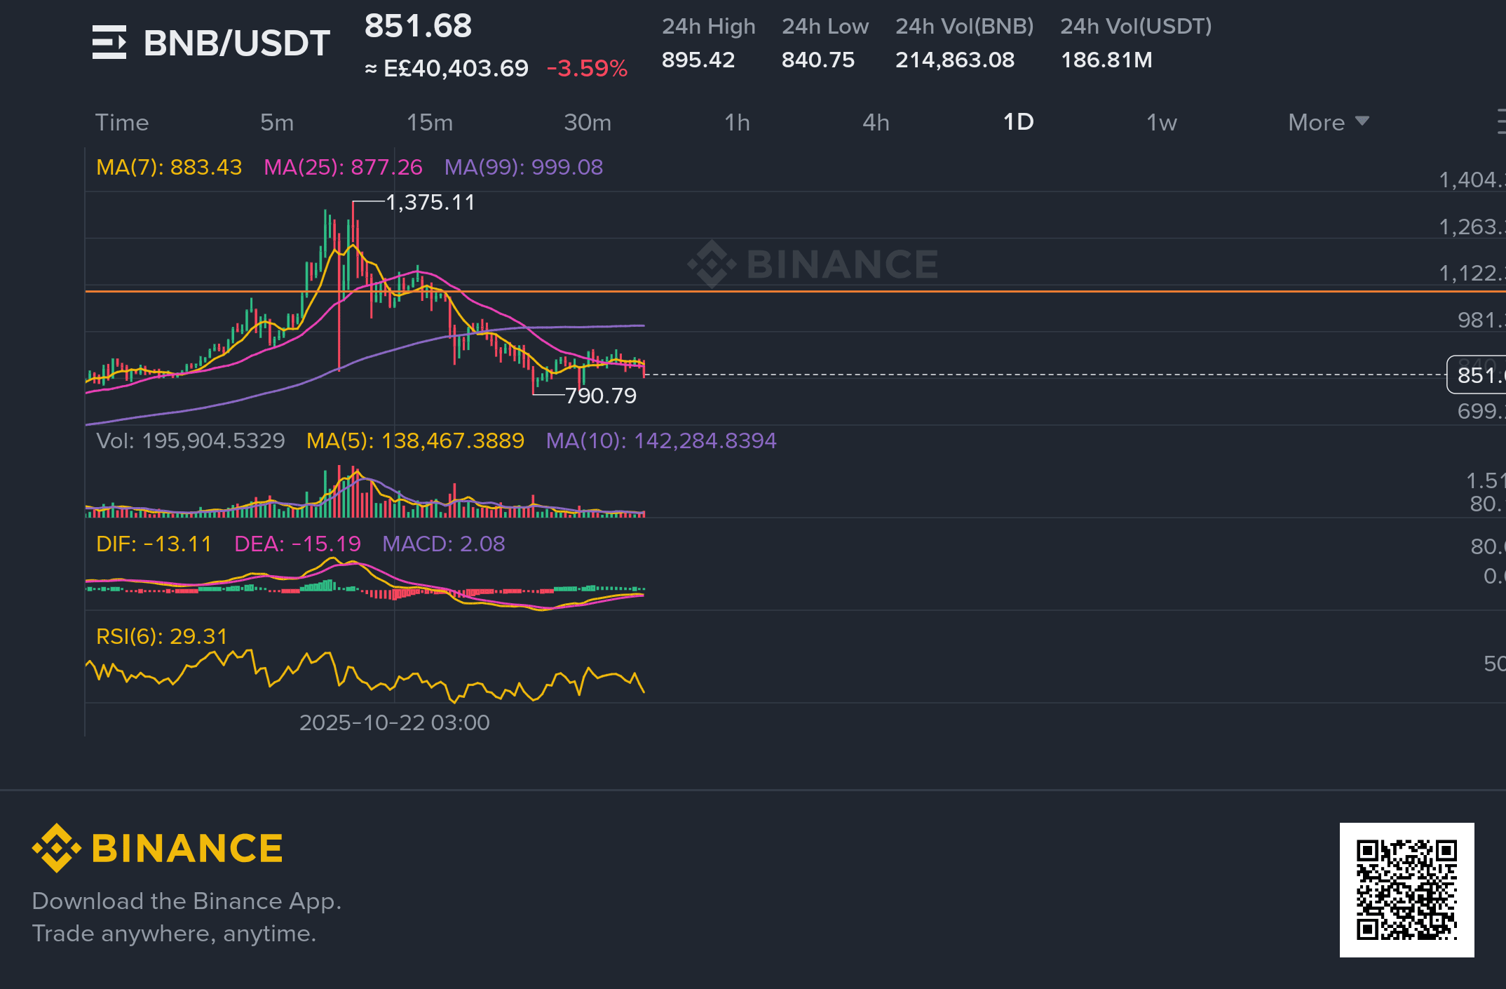
Task: Switch to the 4h timeframe
Action: [x=876, y=123]
